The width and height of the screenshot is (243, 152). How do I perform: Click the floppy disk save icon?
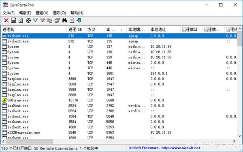coord(13,20)
